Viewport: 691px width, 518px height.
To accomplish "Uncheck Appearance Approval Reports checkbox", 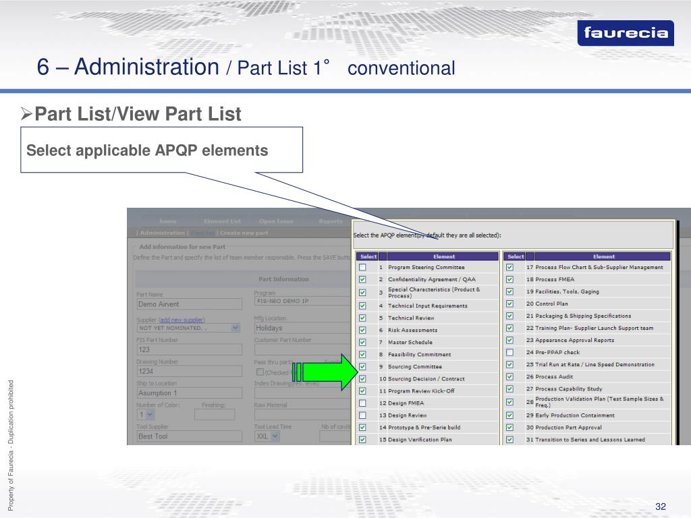I will click(x=509, y=340).
